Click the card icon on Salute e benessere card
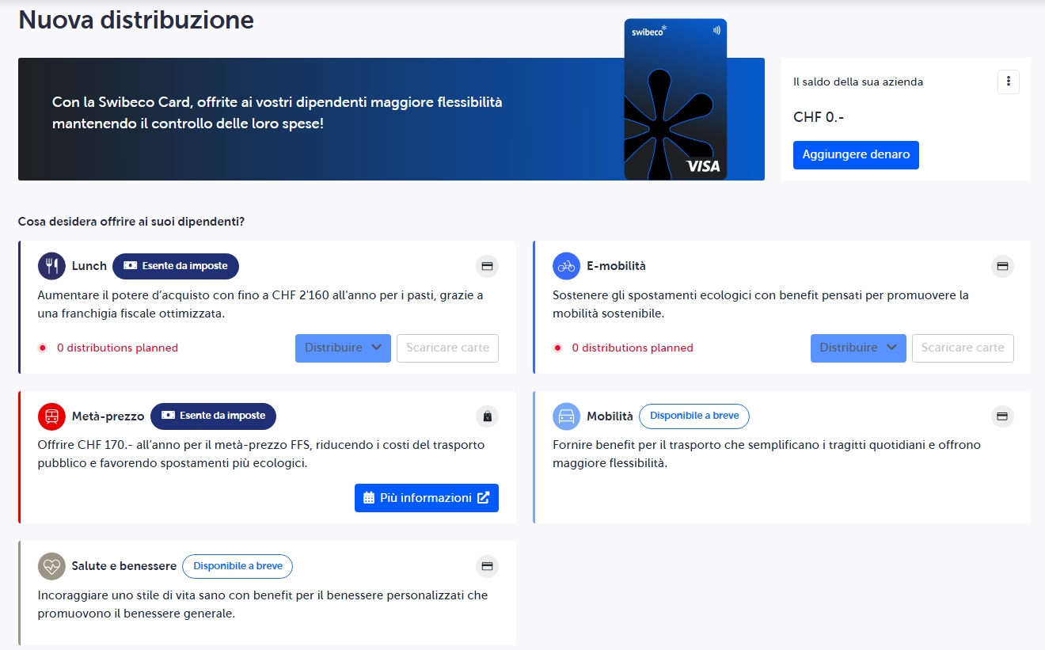Screen dimensions: 1045x650 (x=488, y=566)
